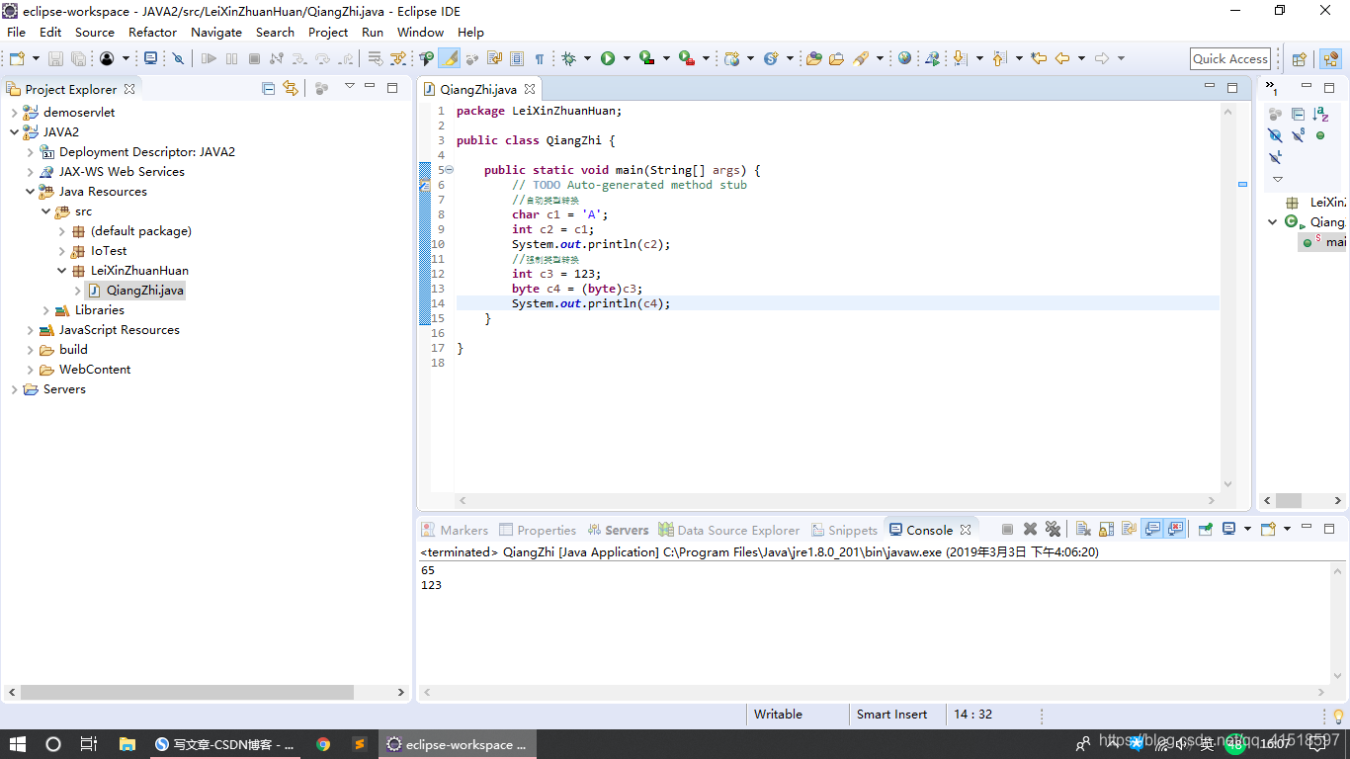Click the Resume debug icon
The image size is (1350, 759).
tap(209, 58)
